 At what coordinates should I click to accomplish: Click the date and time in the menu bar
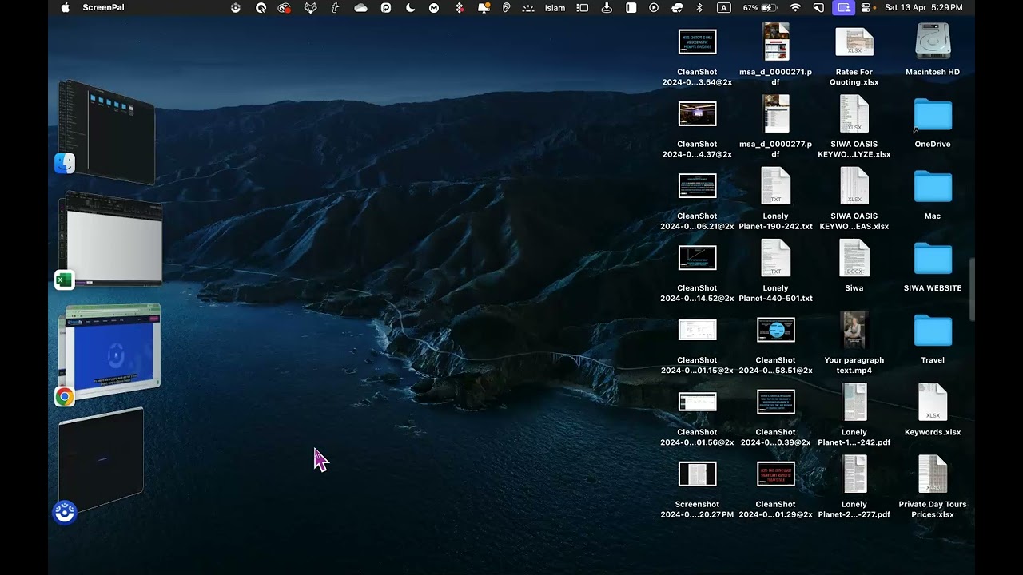[x=924, y=7]
